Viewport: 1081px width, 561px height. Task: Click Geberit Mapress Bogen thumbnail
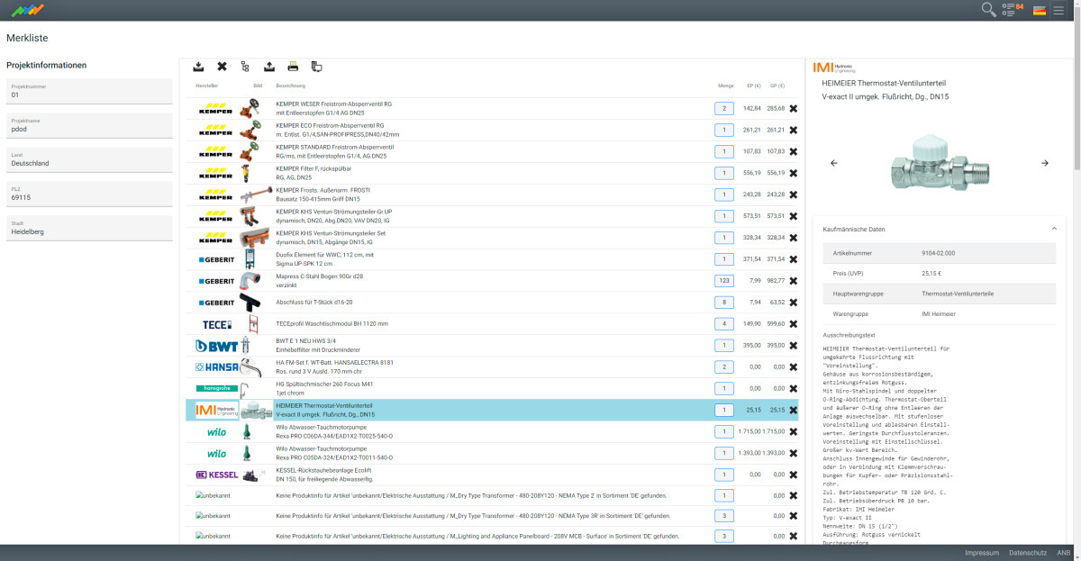tap(251, 281)
